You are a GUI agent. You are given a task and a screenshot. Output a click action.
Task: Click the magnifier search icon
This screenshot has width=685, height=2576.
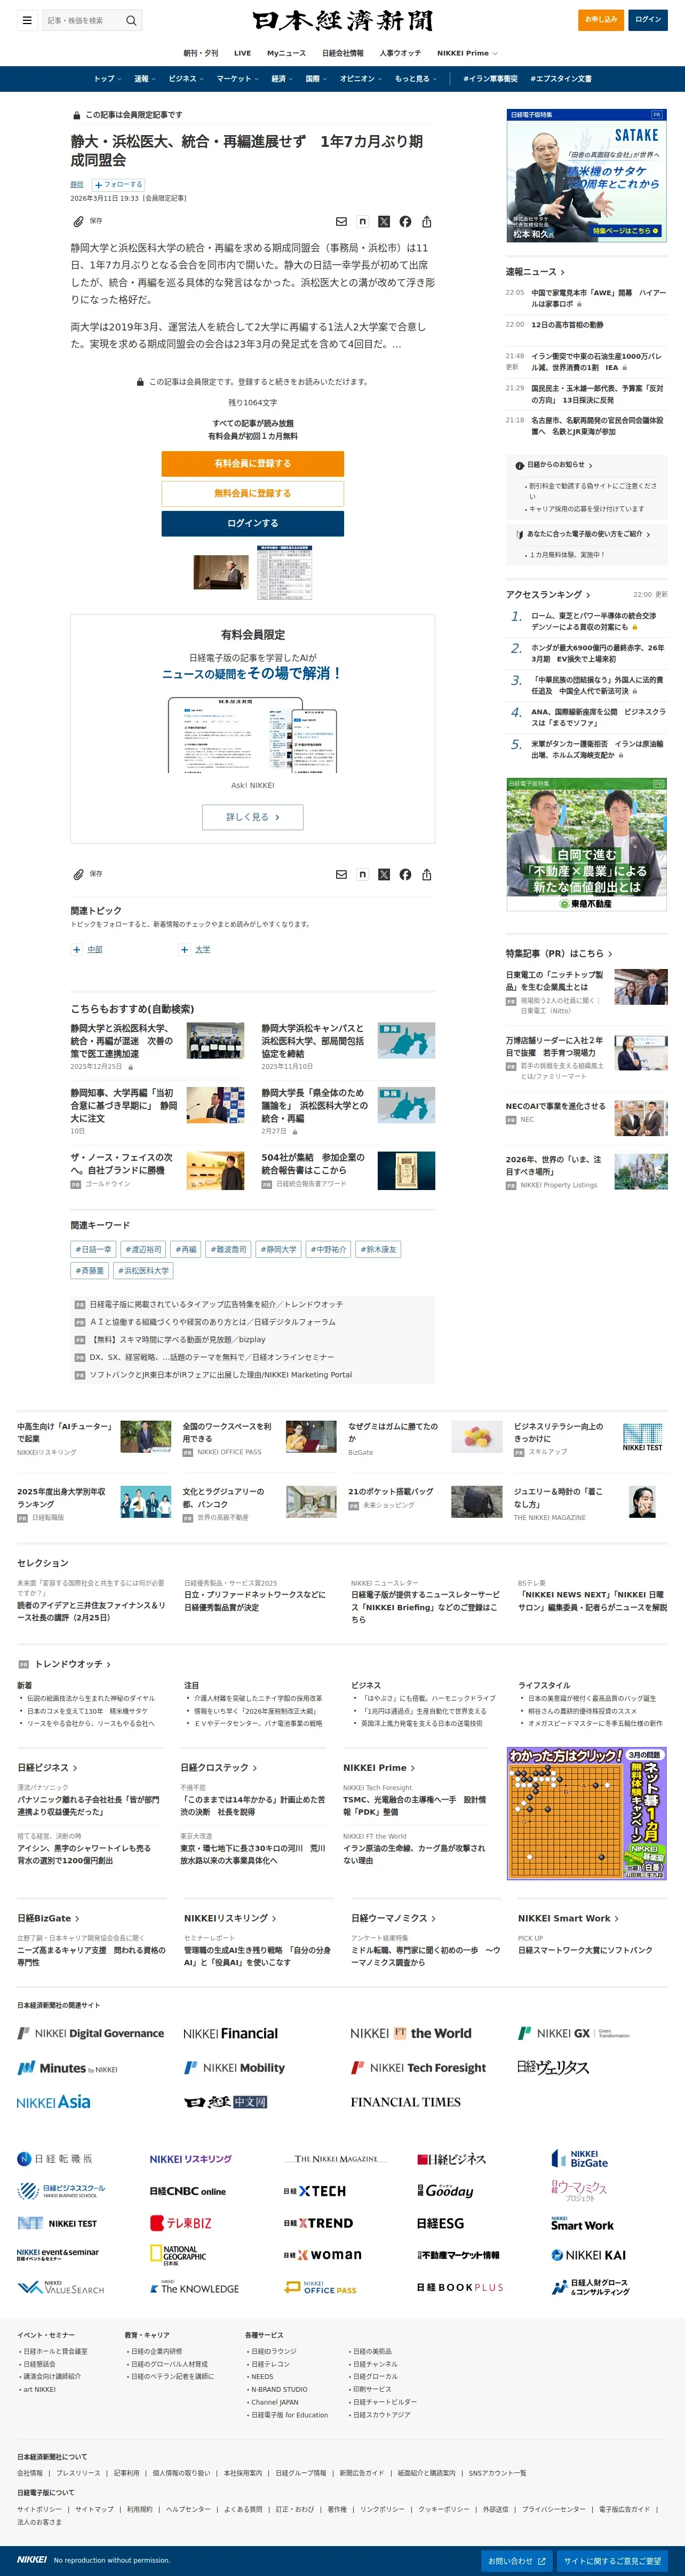pos(131,20)
